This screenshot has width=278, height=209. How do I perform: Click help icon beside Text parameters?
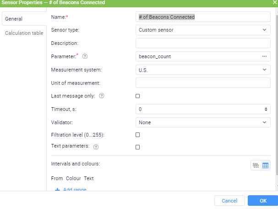[96, 147]
